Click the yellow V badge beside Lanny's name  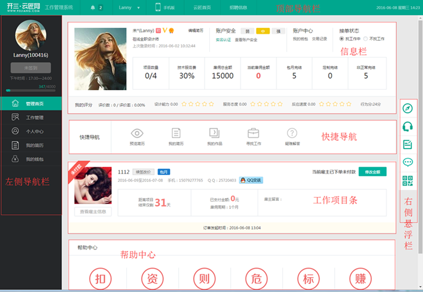[x=165, y=30]
